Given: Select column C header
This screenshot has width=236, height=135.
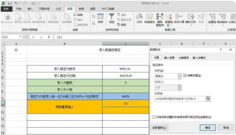Looking at the screenshot, I should point(126,44).
